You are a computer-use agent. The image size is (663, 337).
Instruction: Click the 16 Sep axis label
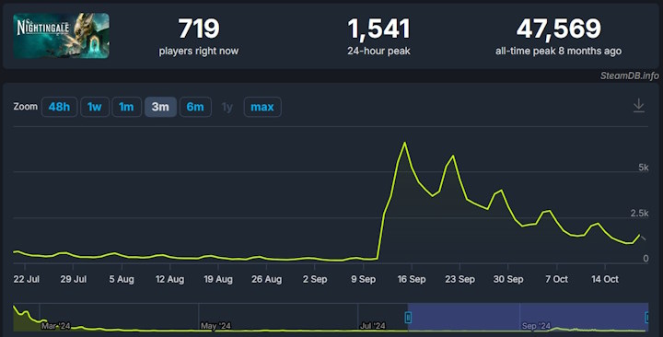click(412, 279)
